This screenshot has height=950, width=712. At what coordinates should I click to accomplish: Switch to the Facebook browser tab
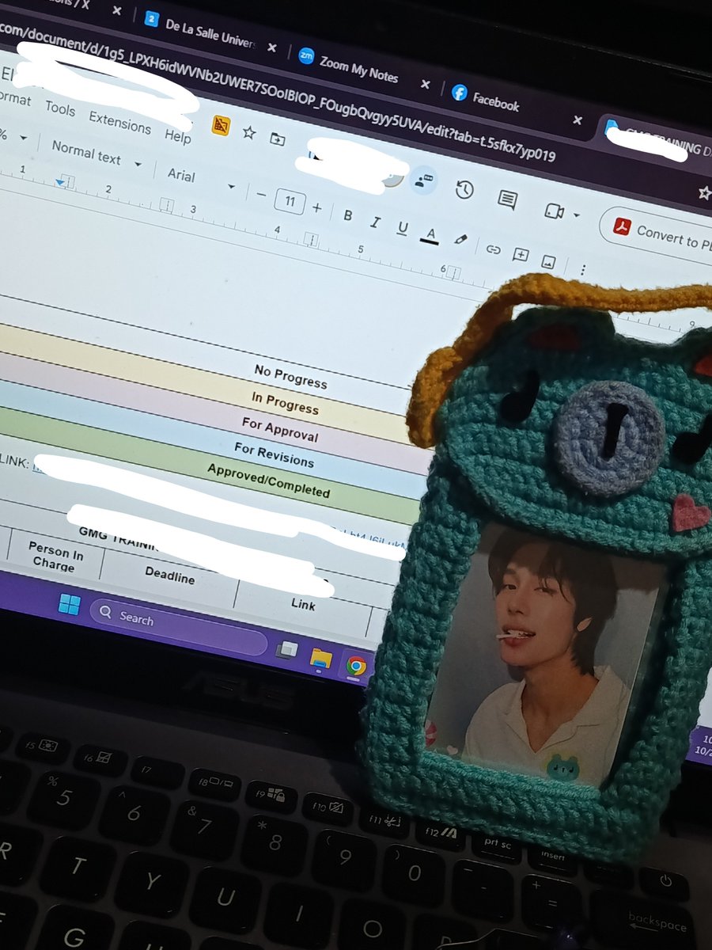click(x=487, y=98)
